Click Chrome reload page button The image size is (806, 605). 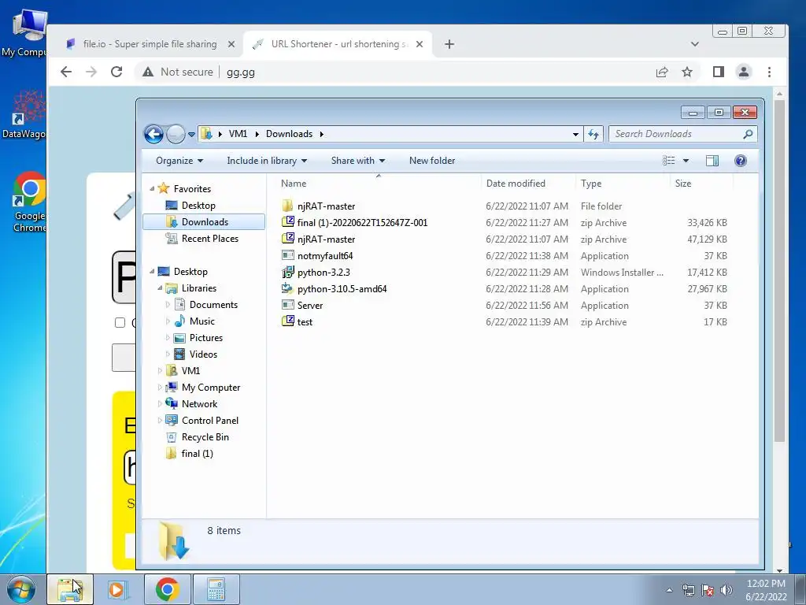(x=116, y=72)
